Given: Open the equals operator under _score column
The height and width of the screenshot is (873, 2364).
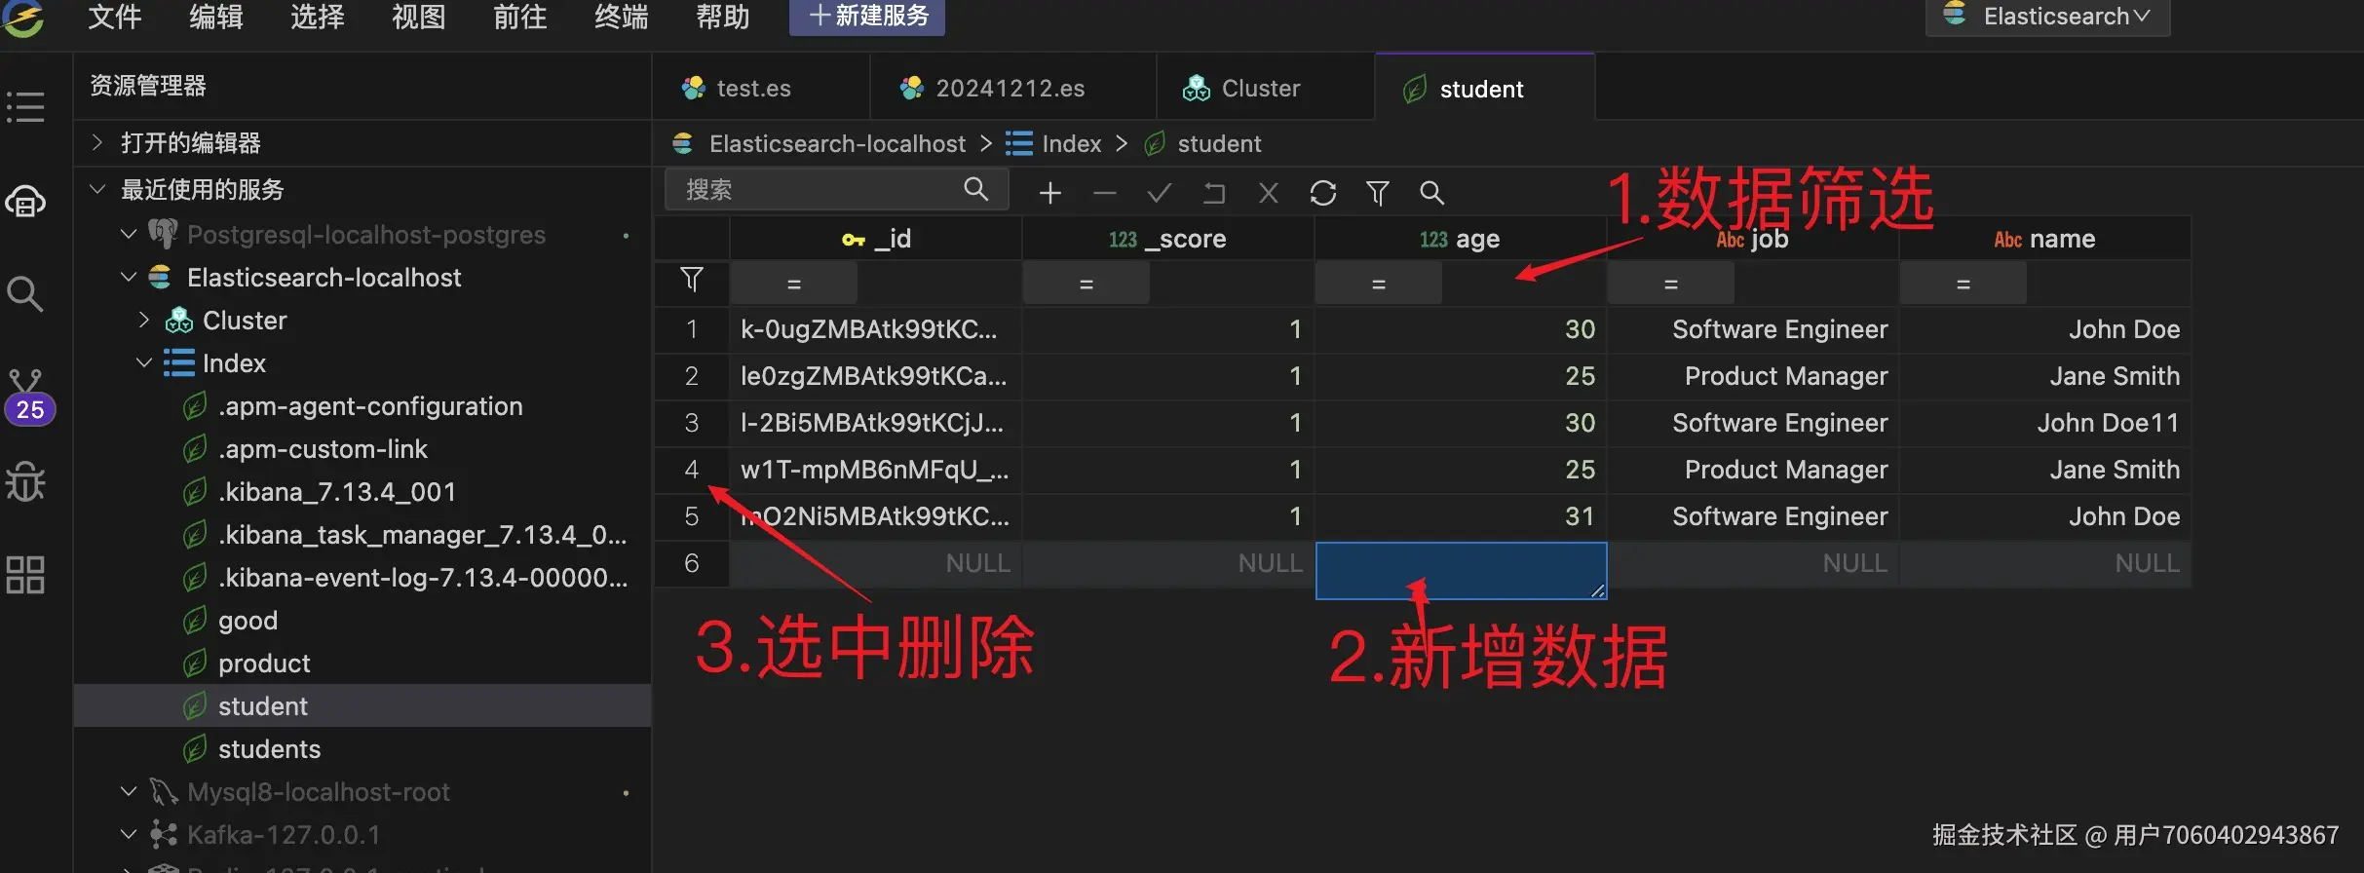Looking at the screenshot, I should click(1087, 285).
